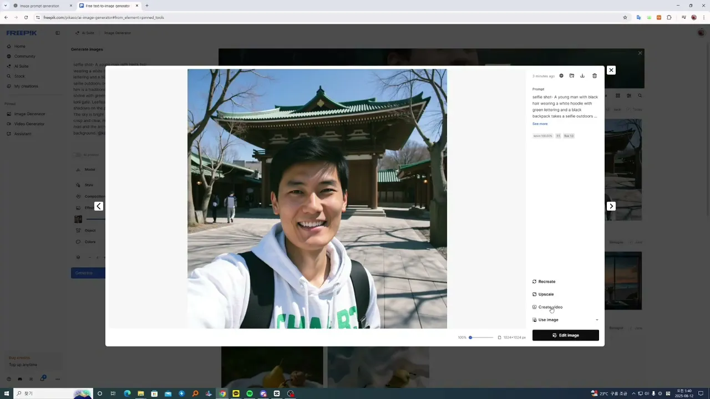710x399 pixels.
Task: Open File Explorer from the taskbar
Action: [141, 393]
